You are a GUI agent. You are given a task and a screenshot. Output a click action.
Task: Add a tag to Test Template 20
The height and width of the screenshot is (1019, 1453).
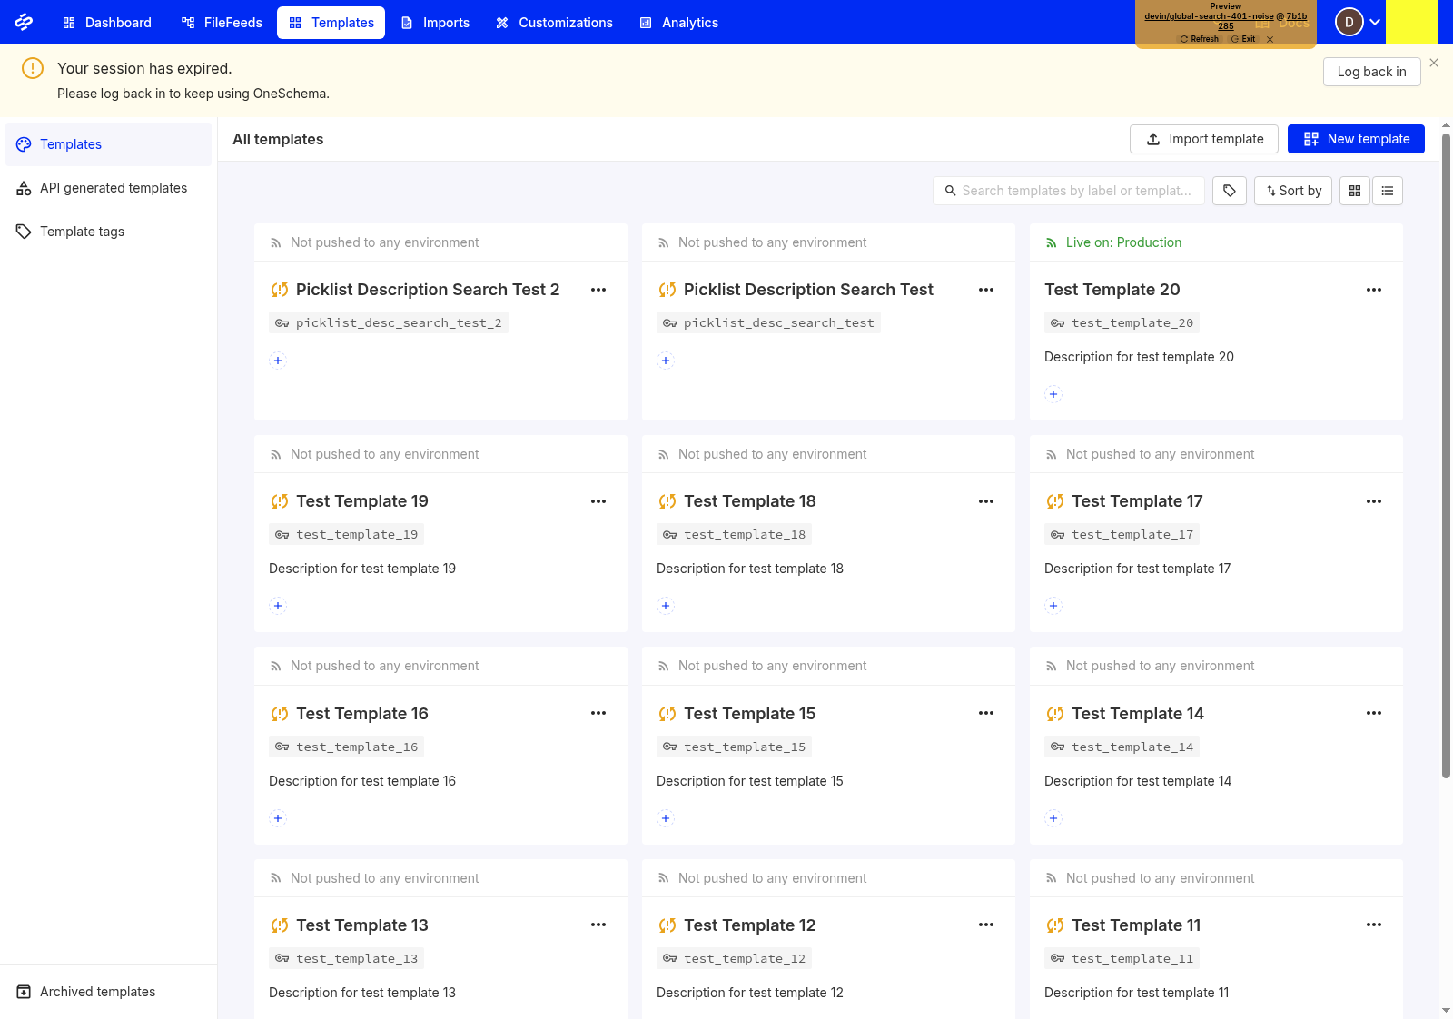[1053, 394]
